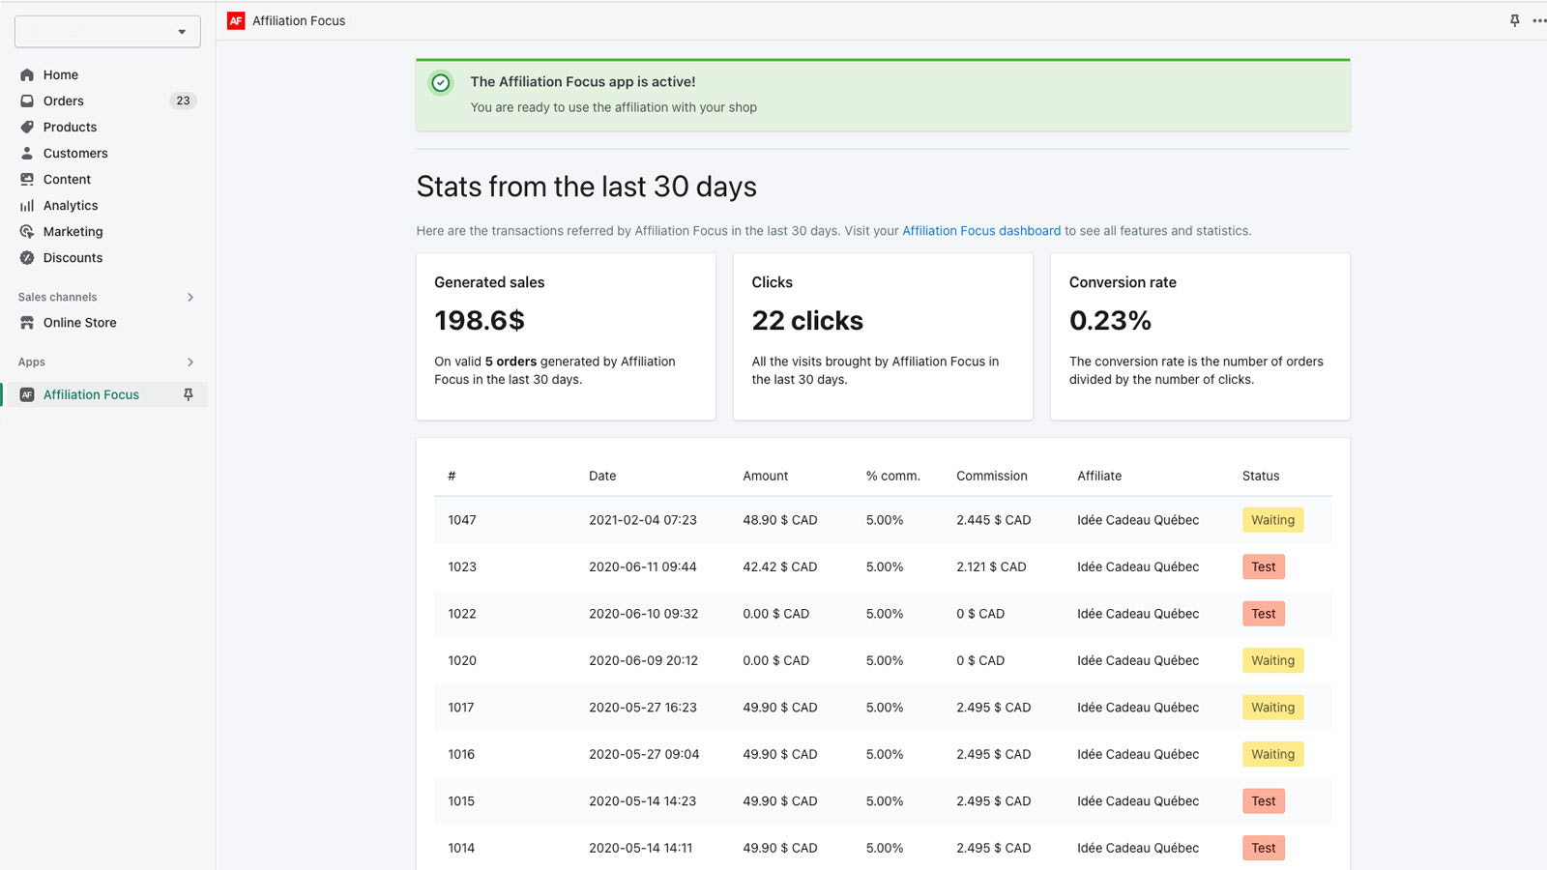Image resolution: width=1547 pixels, height=870 pixels.
Task: Click the Commission column header
Action: pos(992,476)
